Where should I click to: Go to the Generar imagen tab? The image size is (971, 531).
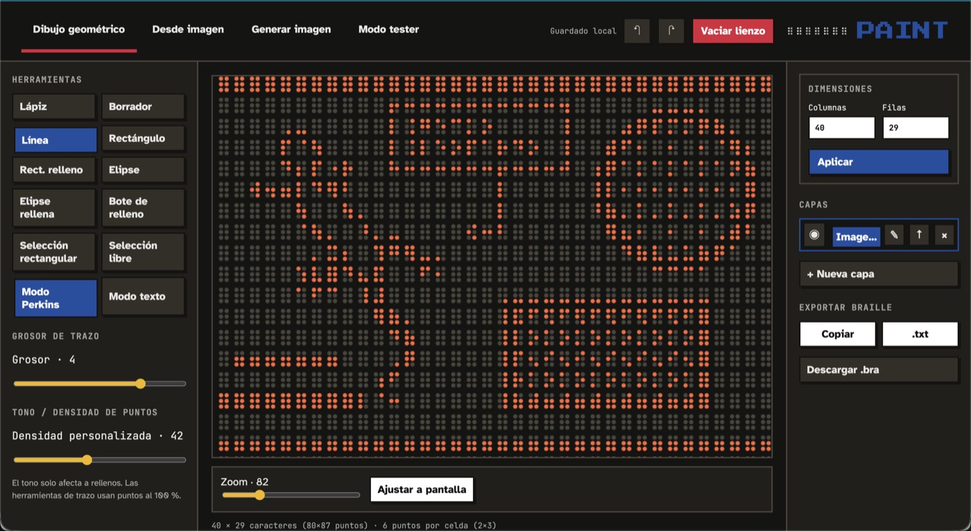[x=291, y=29]
